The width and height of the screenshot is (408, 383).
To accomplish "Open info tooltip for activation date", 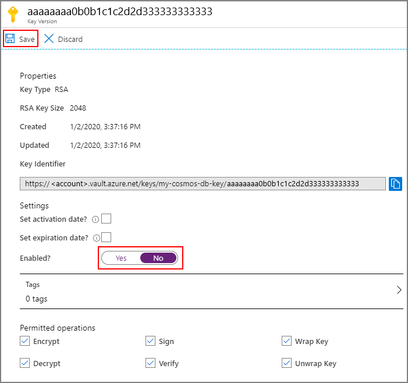I will point(95,219).
